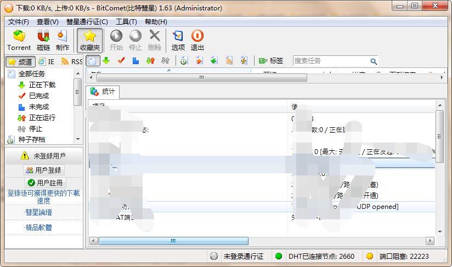The height and width of the screenshot is (267, 452).
Task: Click the 退出 exit icon
Action: point(197,40)
